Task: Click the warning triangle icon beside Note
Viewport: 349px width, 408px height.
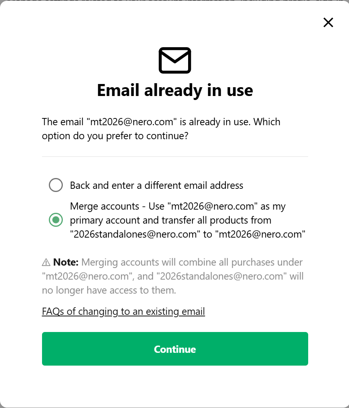Action: (x=46, y=263)
